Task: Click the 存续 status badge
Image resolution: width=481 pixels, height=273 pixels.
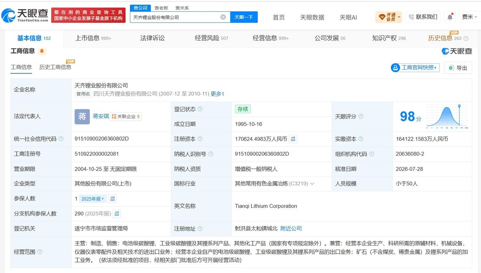Action: [x=243, y=109]
